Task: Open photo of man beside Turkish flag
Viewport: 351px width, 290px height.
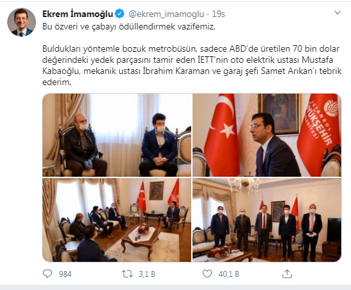Action: click(x=267, y=135)
